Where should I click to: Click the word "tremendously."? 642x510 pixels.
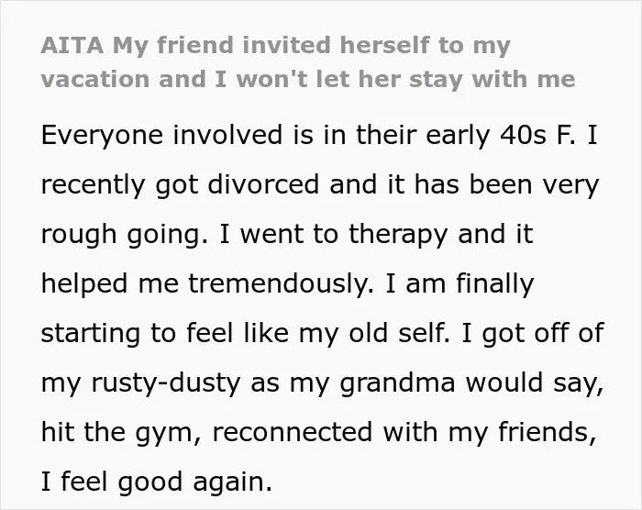(x=281, y=283)
